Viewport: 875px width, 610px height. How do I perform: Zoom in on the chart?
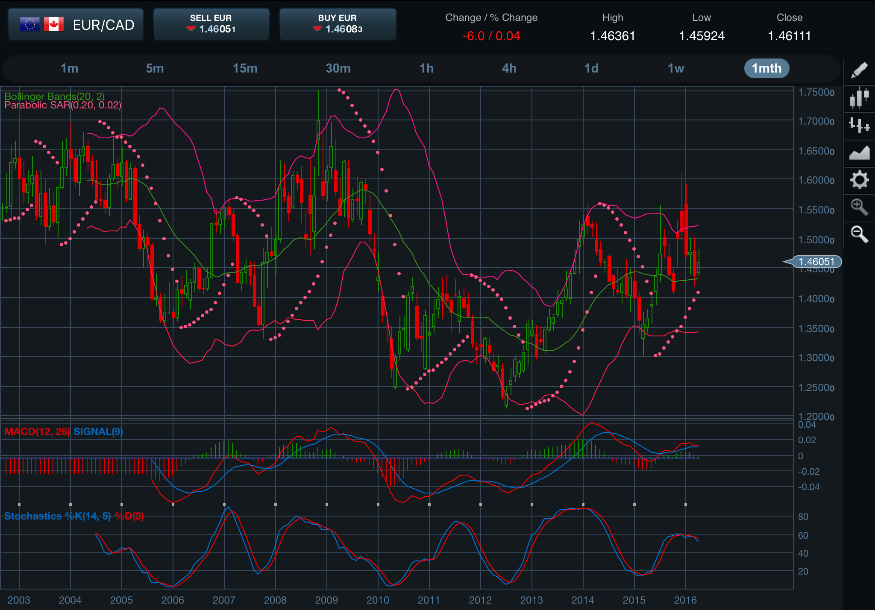pos(859,207)
